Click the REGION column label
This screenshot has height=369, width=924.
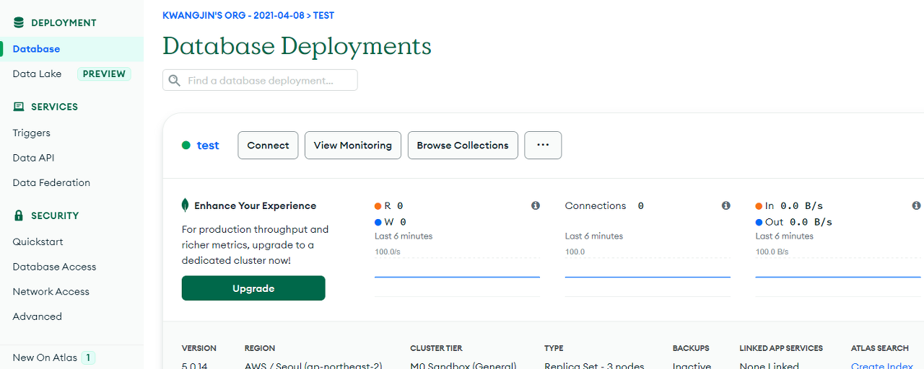pos(260,348)
